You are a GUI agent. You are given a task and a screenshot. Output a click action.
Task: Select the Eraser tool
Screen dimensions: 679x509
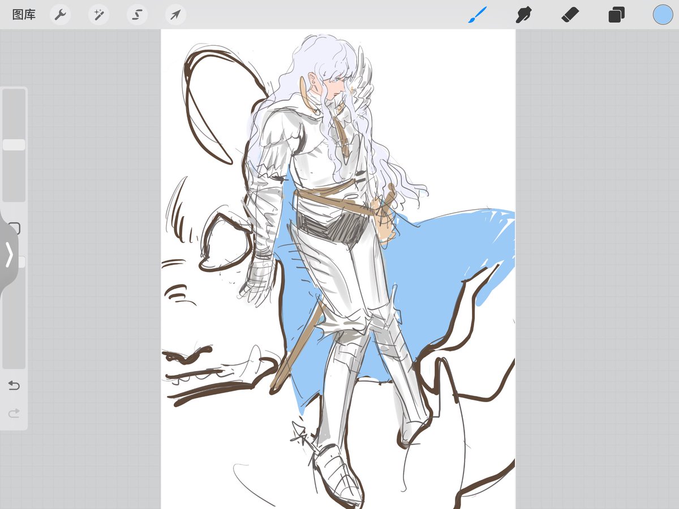(x=570, y=15)
